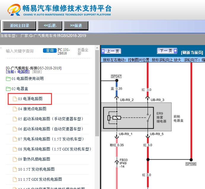Click the relay switch contact in ER9
205x189 pixels.
coord(149,118)
